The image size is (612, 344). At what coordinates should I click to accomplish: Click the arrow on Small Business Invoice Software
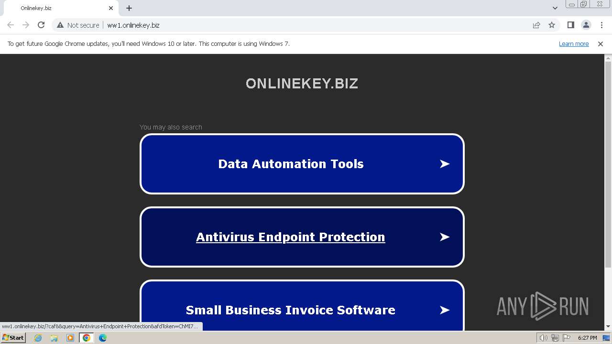point(445,310)
